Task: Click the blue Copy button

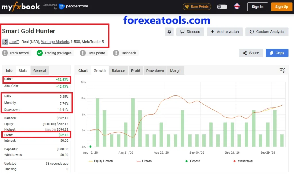Action: (277, 53)
